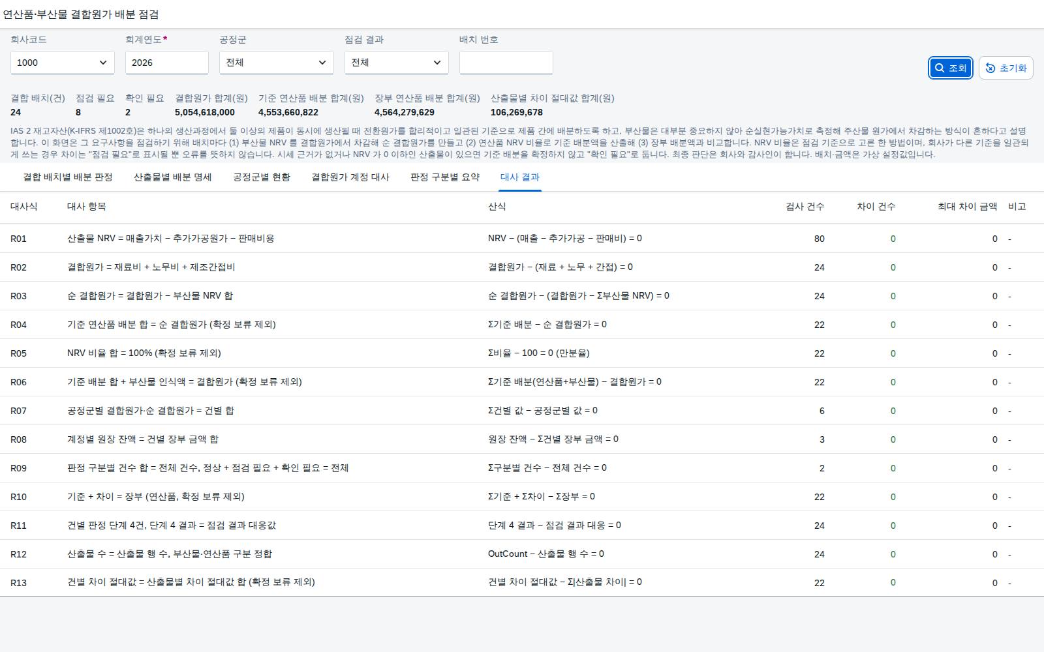The height and width of the screenshot is (652, 1044).
Task: Click the R10 산식 Σ기준 + Σ차이 − Σ장부 = 0
Action: tap(542, 497)
